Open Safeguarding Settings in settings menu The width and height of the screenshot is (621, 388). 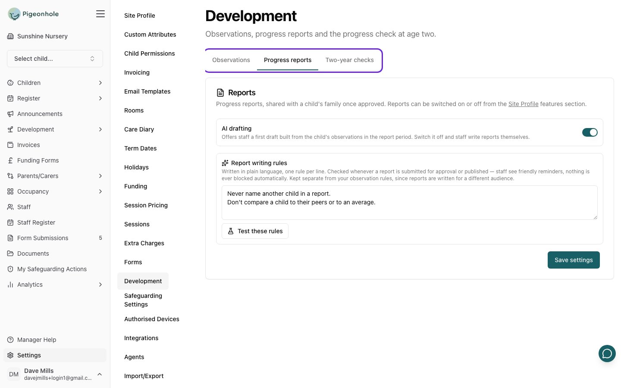click(x=143, y=300)
